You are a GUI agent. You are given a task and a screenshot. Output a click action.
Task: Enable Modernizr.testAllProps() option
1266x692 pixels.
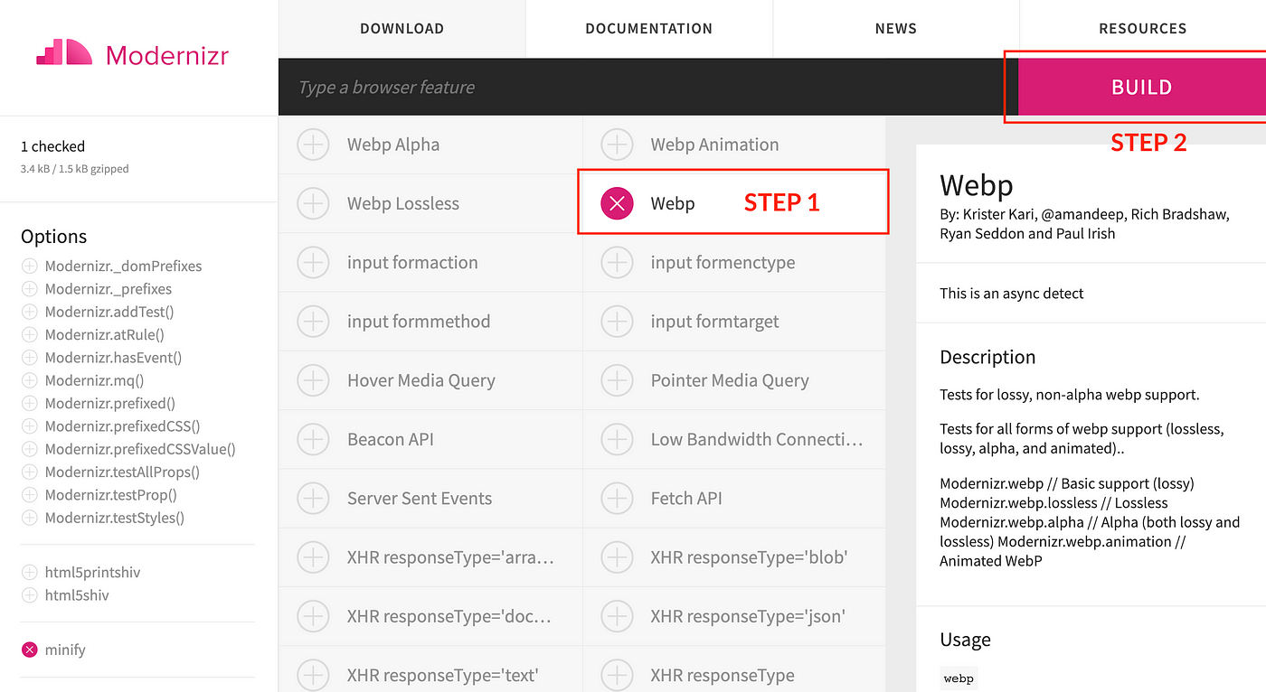[29, 472]
